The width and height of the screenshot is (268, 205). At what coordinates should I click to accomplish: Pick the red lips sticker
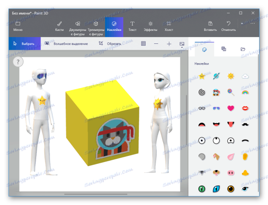pyautogui.click(x=245, y=108)
